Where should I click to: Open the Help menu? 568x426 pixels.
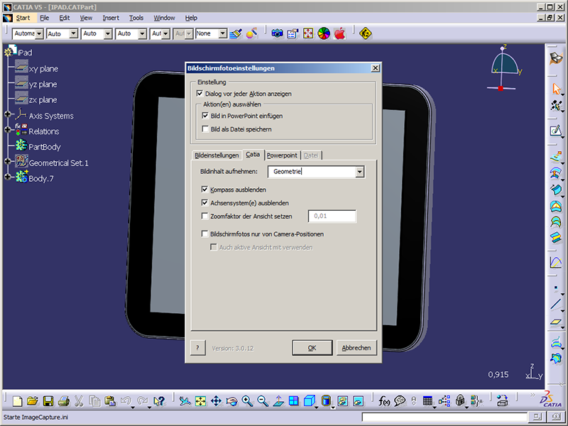point(191,18)
